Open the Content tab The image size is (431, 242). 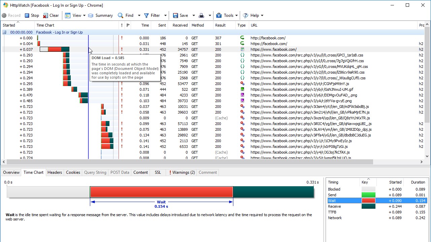point(140,172)
